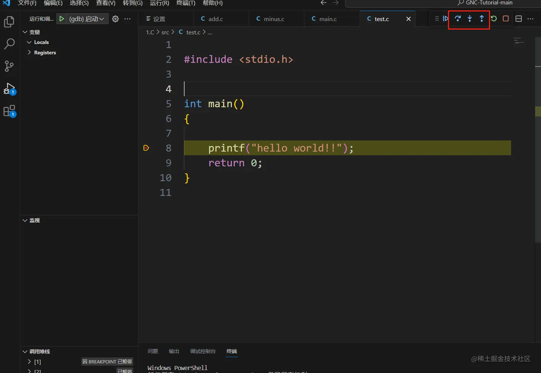Click the "Windows PowerShell" terminal text
This screenshot has height=373, width=541.
177,368
